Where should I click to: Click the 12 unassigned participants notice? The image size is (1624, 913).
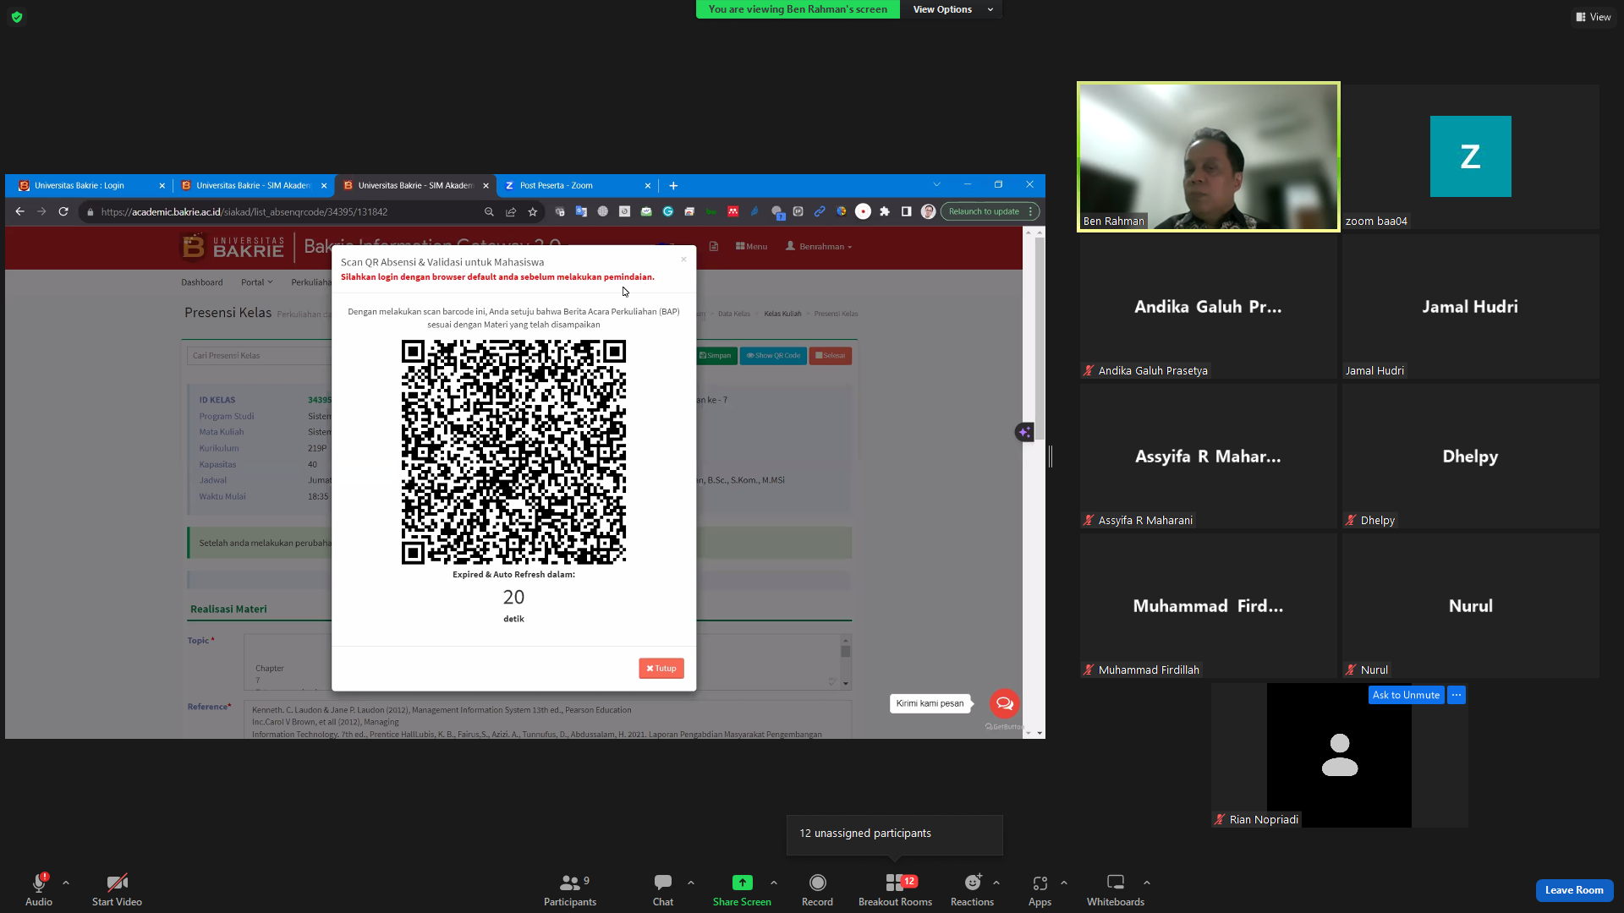[x=895, y=834]
